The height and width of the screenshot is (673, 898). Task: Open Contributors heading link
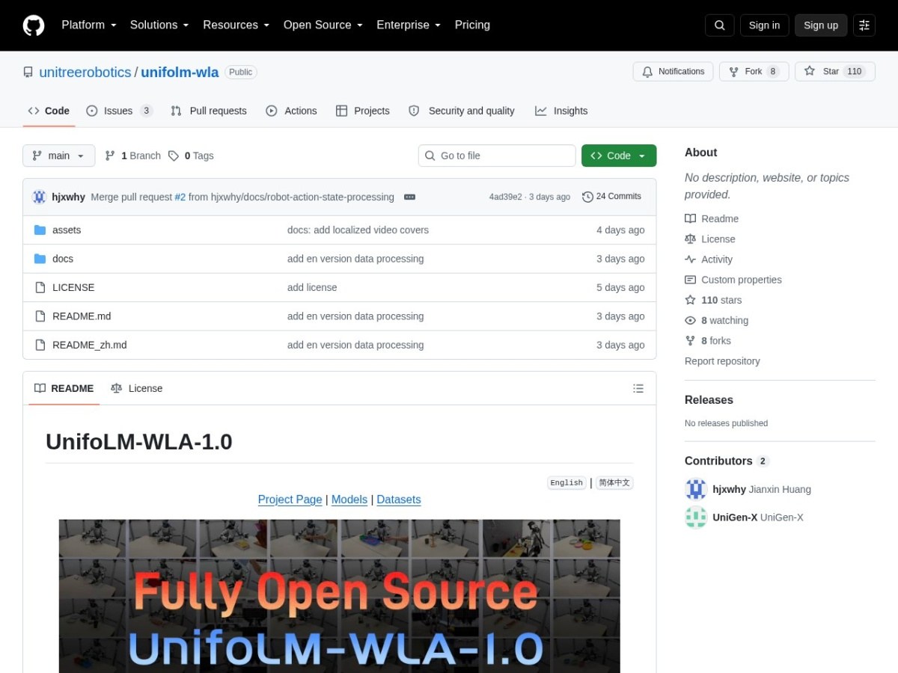pyautogui.click(x=727, y=461)
